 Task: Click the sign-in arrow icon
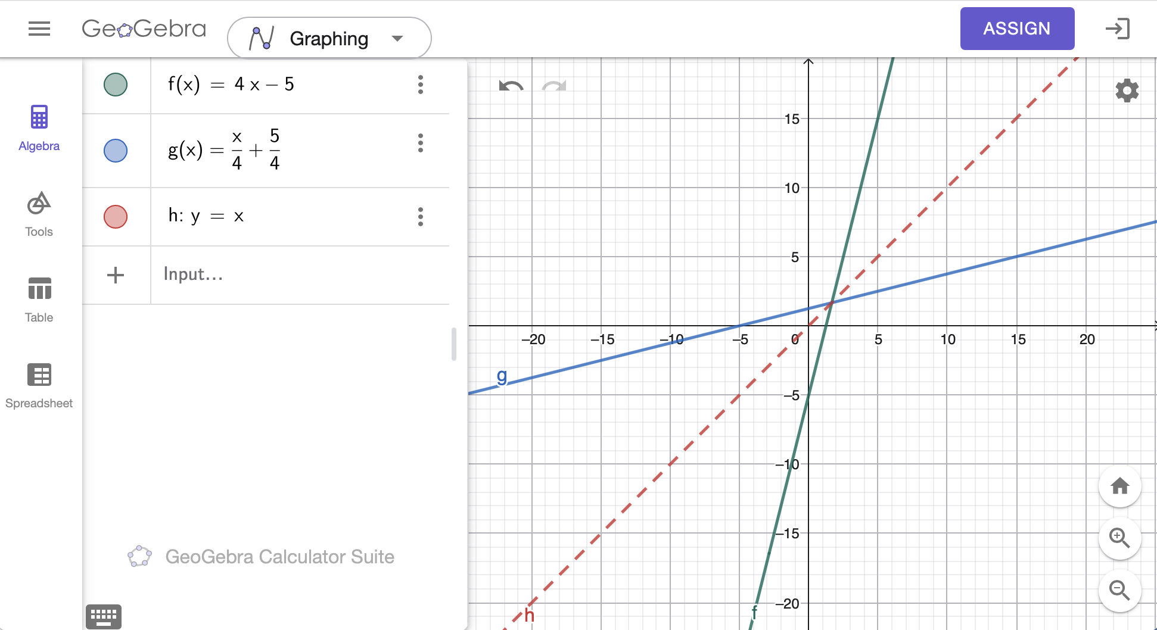[x=1117, y=29]
